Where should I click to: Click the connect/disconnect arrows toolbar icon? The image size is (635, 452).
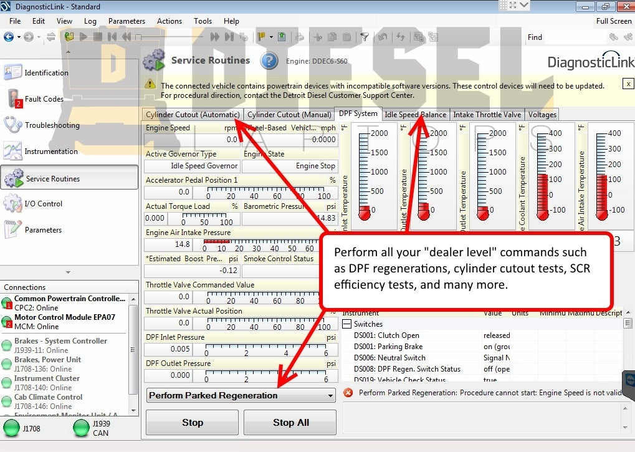[51, 37]
